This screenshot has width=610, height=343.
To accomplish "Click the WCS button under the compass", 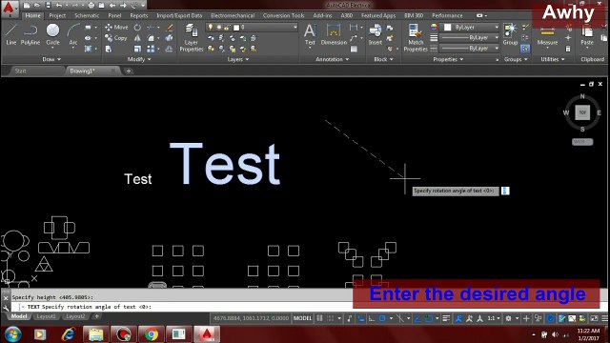I will 582,142.
